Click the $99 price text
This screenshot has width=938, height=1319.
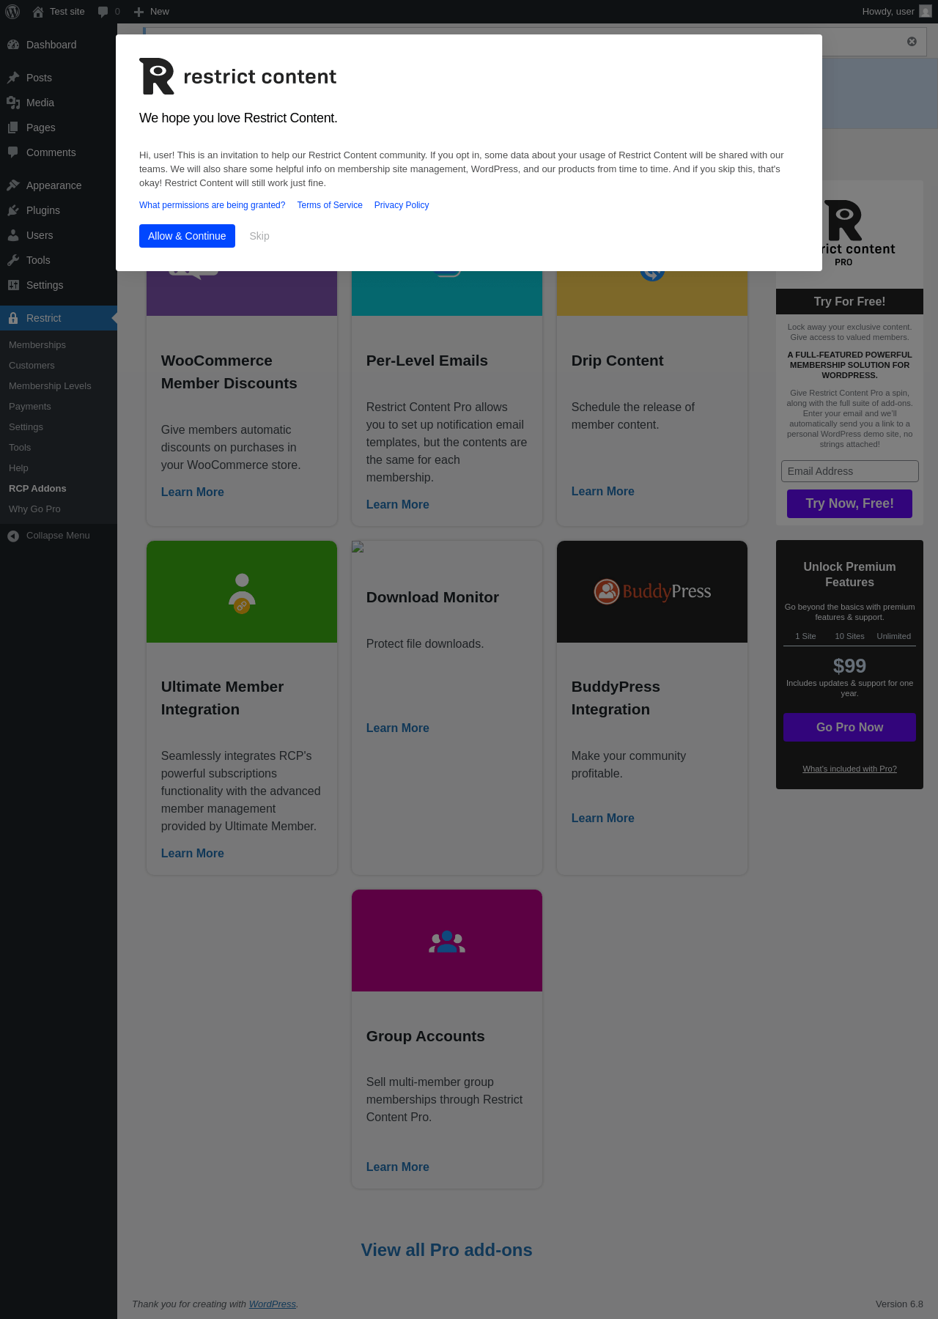coord(849,665)
